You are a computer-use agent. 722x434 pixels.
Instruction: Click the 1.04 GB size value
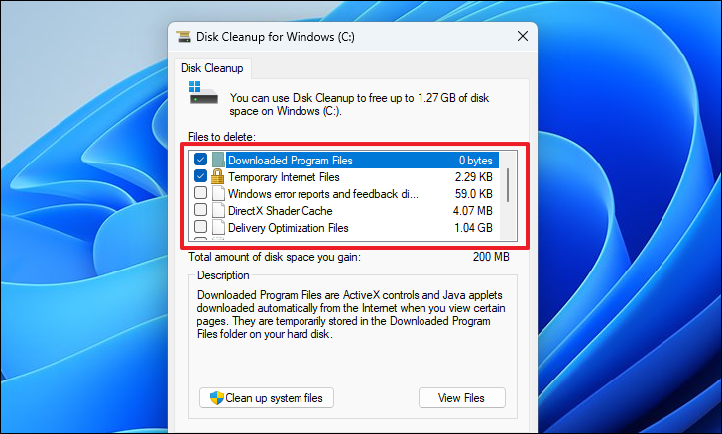click(x=473, y=228)
